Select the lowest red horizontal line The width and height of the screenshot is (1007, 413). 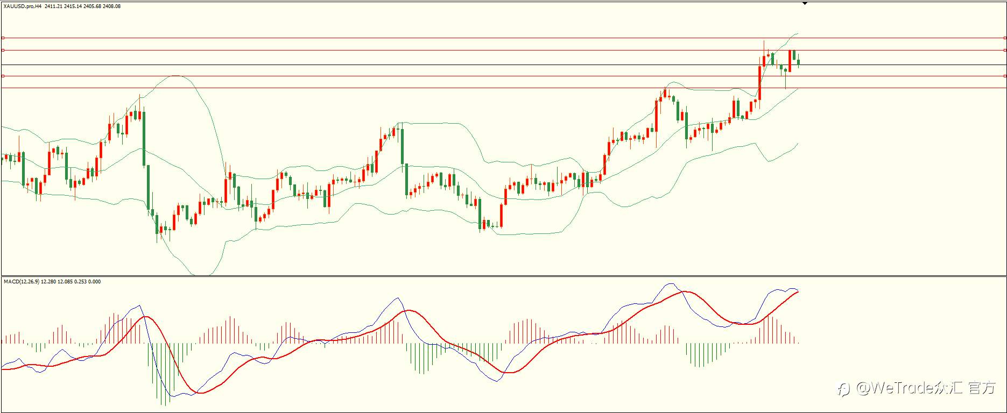point(504,88)
